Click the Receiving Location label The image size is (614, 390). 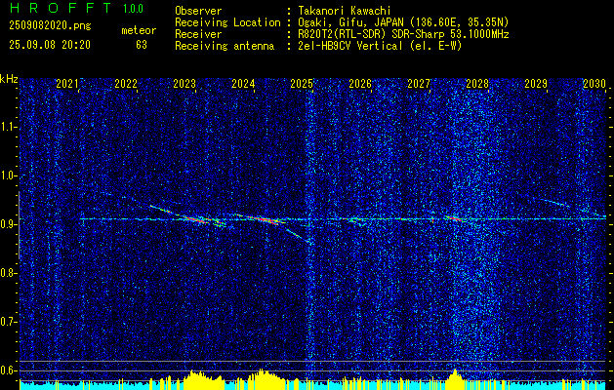(227, 22)
